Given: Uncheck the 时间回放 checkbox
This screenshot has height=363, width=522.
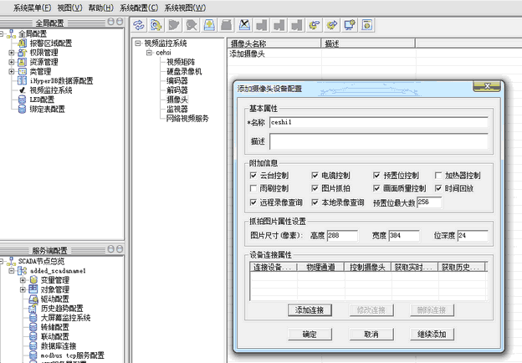Looking at the screenshot, I should pos(438,188).
